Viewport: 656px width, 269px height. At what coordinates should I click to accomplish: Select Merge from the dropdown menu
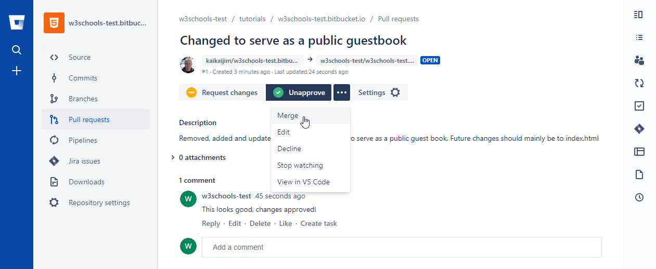tap(288, 115)
